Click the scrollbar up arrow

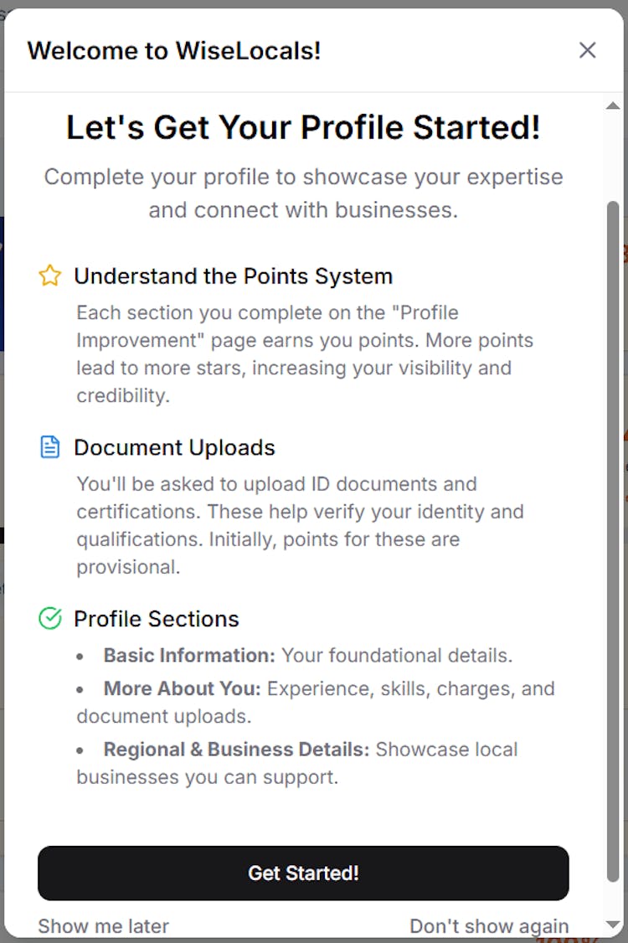[x=613, y=106]
